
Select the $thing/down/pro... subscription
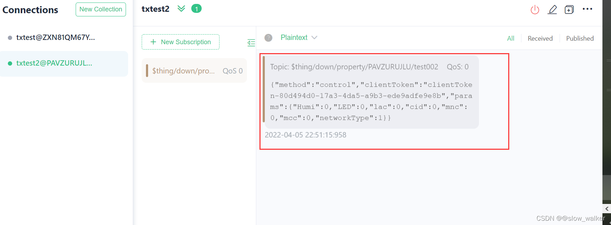point(194,71)
